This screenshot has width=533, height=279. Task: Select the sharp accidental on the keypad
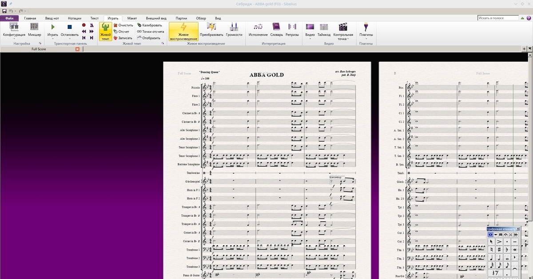(499, 249)
